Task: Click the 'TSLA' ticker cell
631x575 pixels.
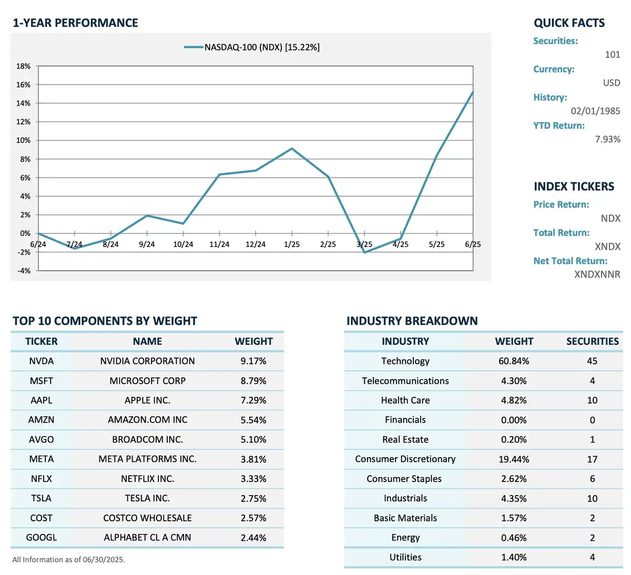Action: pos(42,499)
